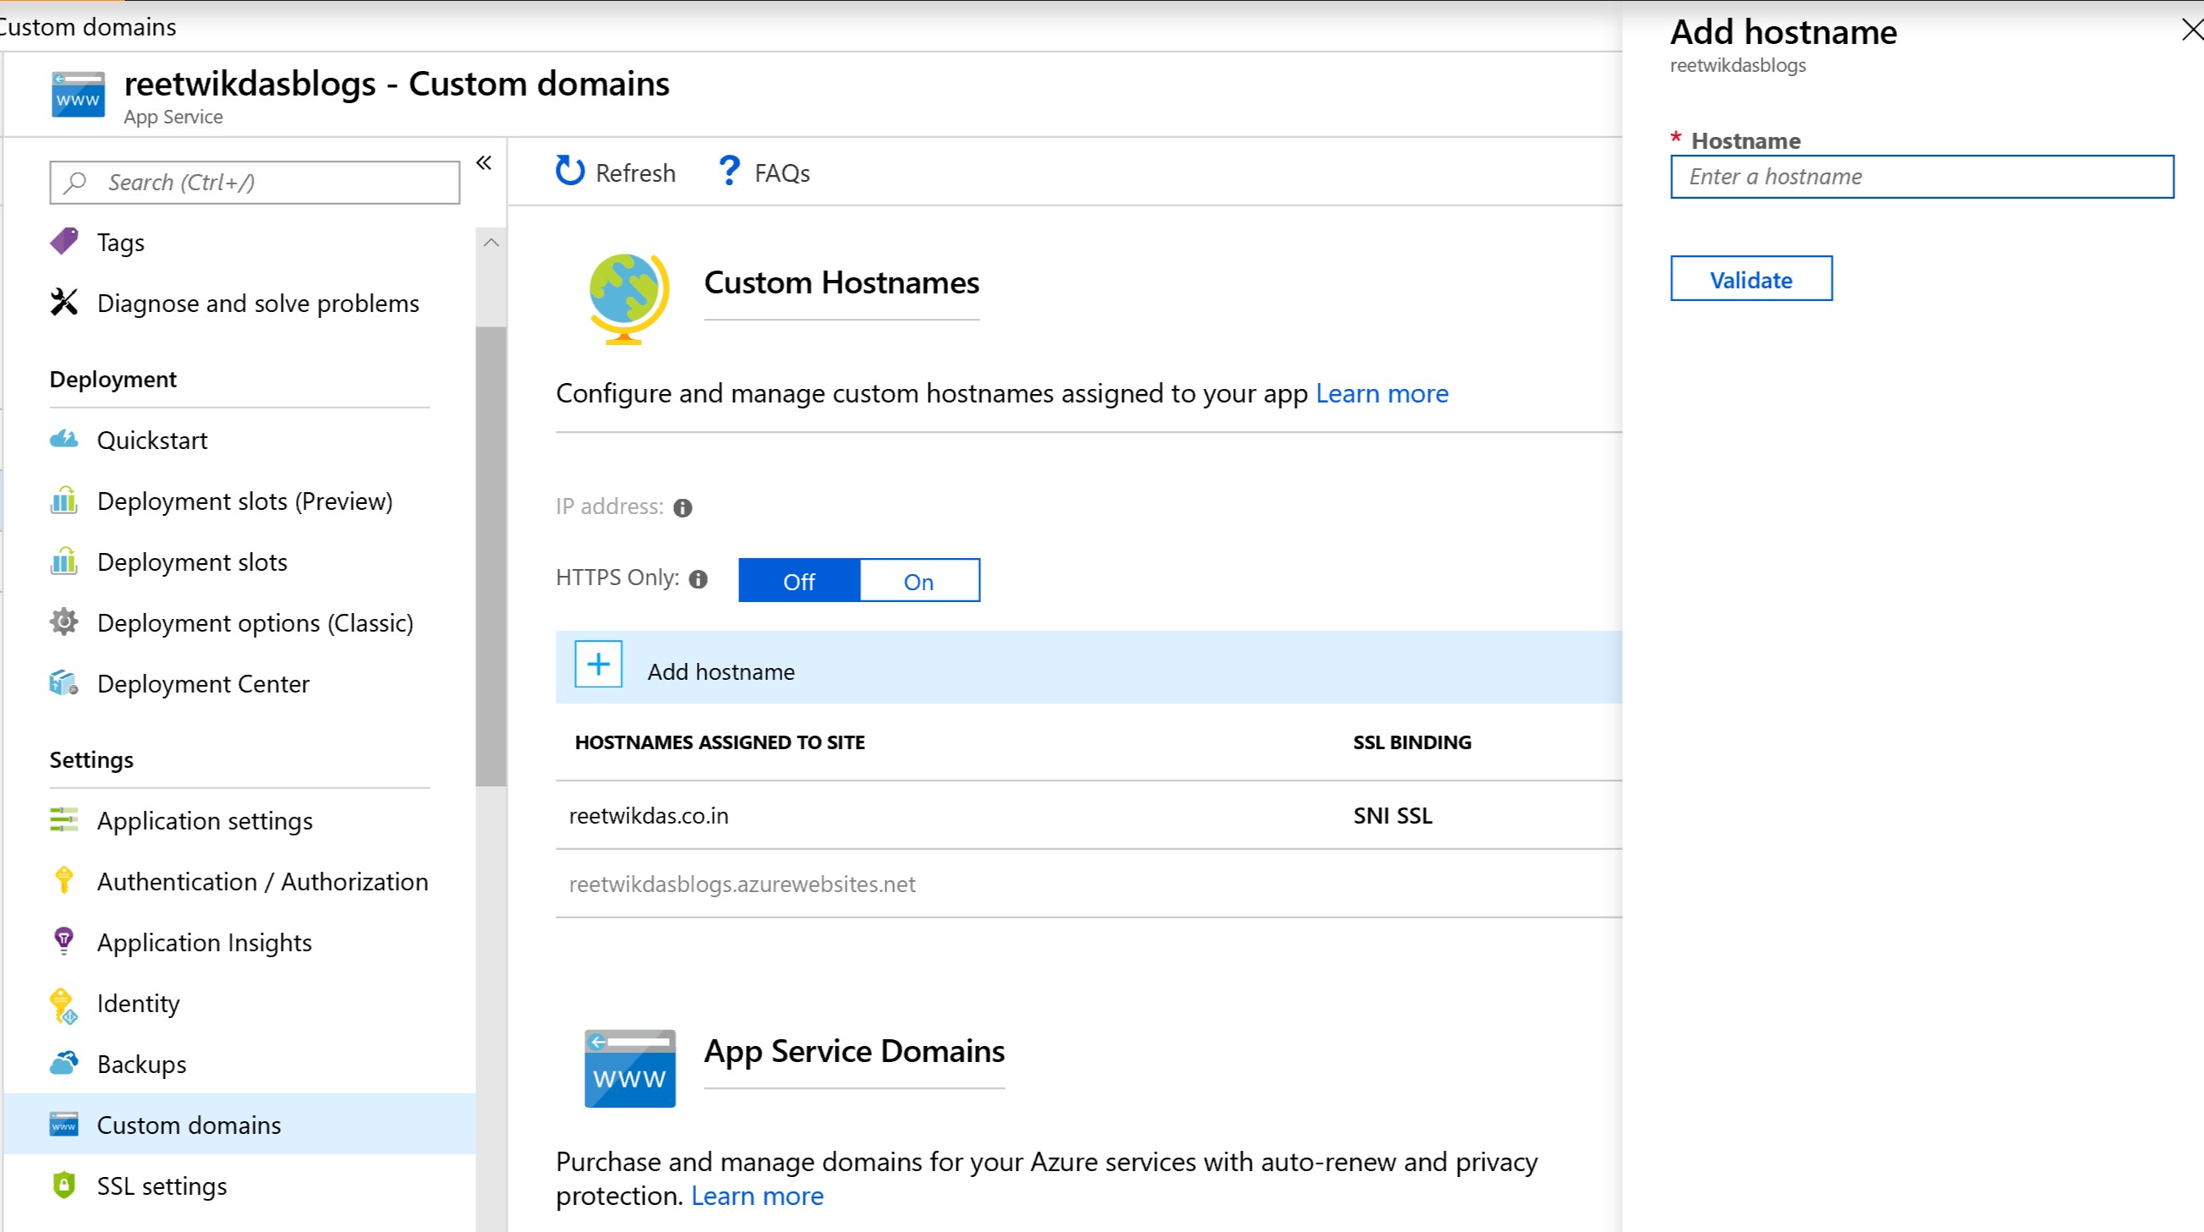Open Learn more link for custom hostnames
Screen dimensions: 2204x1232
point(1382,393)
